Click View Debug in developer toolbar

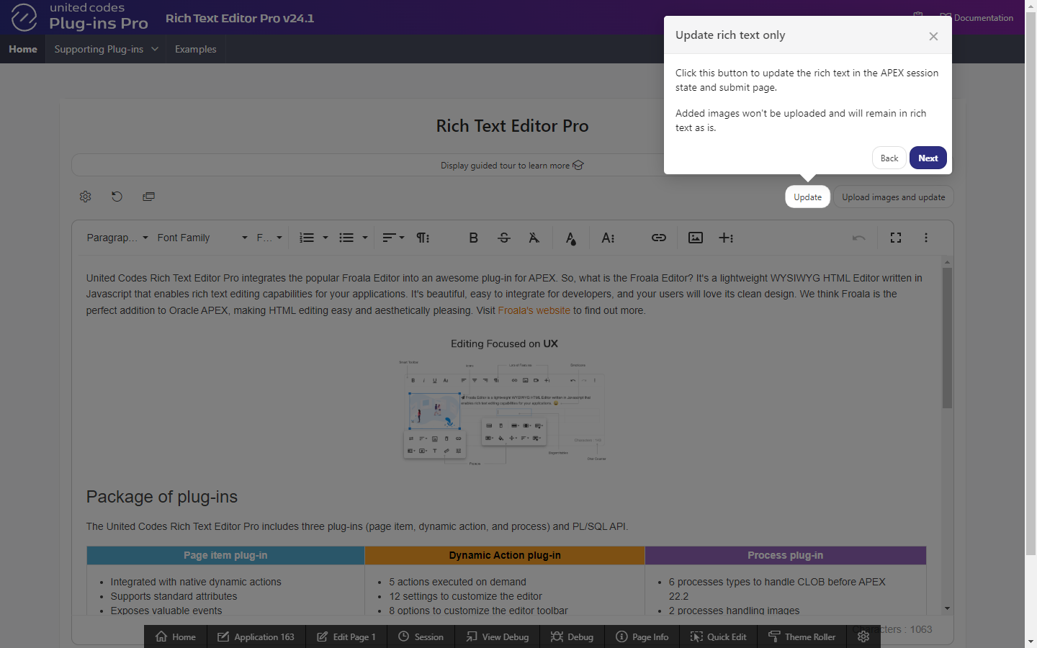click(x=498, y=636)
